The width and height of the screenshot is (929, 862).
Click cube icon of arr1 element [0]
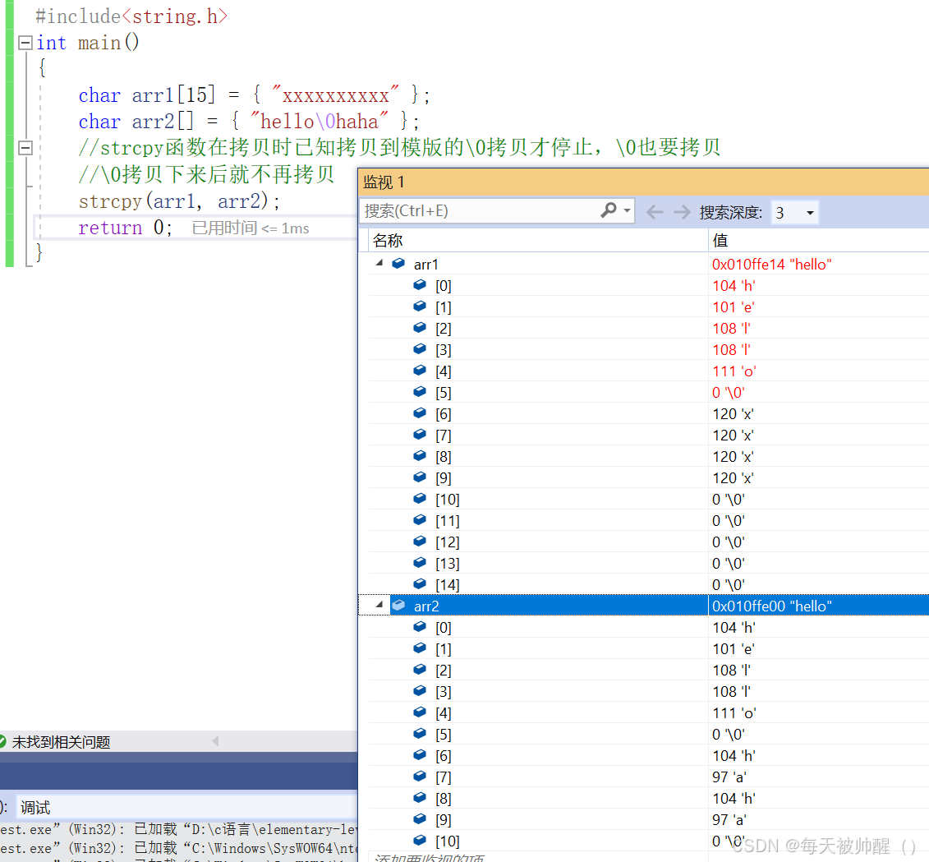420,284
